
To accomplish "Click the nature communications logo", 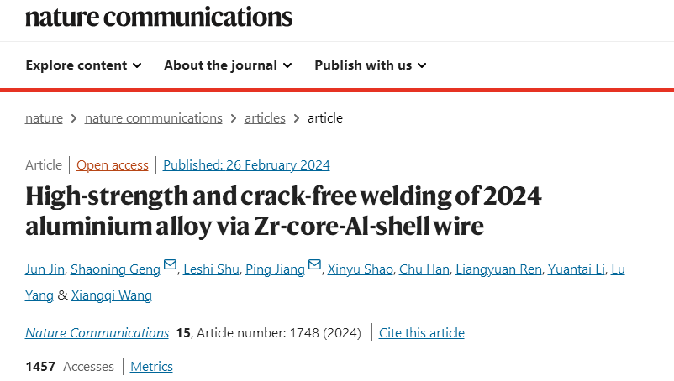I will click(159, 16).
